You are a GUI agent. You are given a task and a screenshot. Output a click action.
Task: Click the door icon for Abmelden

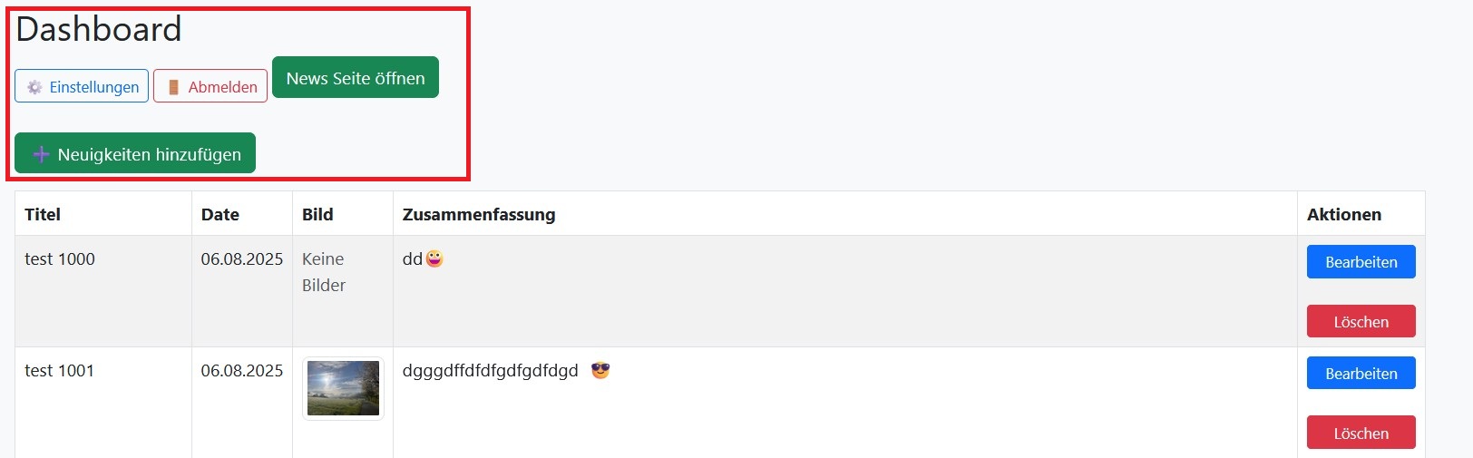[x=173, y=87]
